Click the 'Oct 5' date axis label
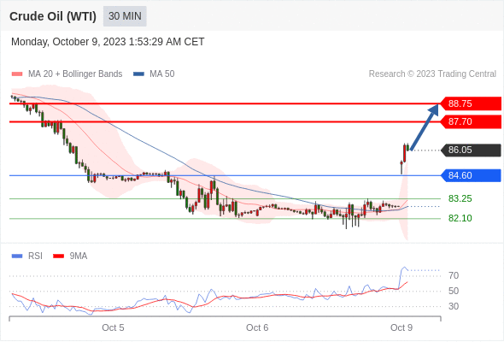Screen dimensions: 504x342 [113, 327]
